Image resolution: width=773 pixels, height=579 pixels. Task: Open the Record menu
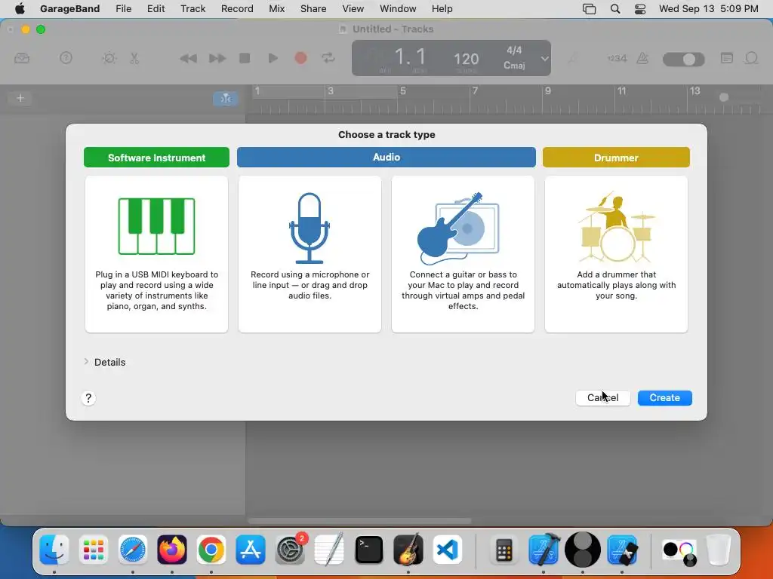(237, 9)
